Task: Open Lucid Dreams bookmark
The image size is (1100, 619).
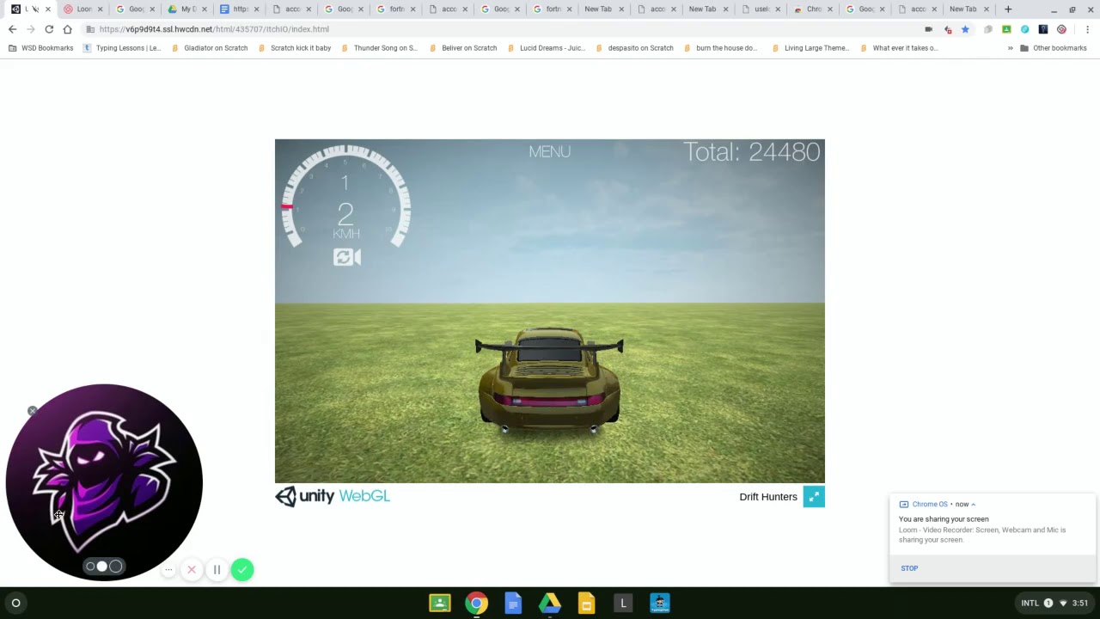Action: point(546,48)
